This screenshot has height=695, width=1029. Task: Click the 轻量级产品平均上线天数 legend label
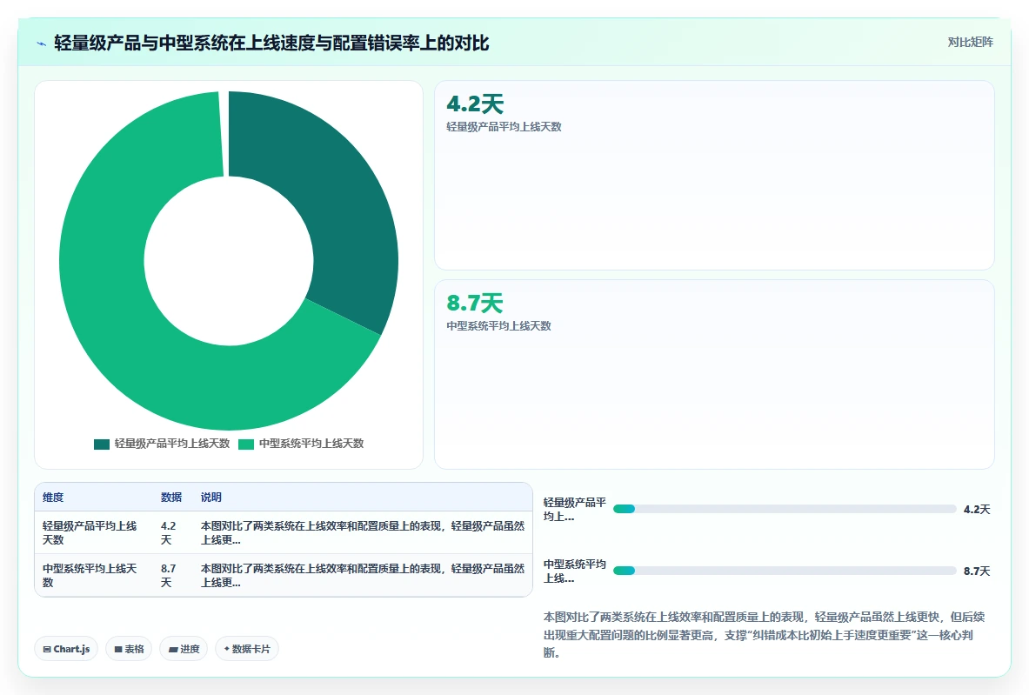172,444
